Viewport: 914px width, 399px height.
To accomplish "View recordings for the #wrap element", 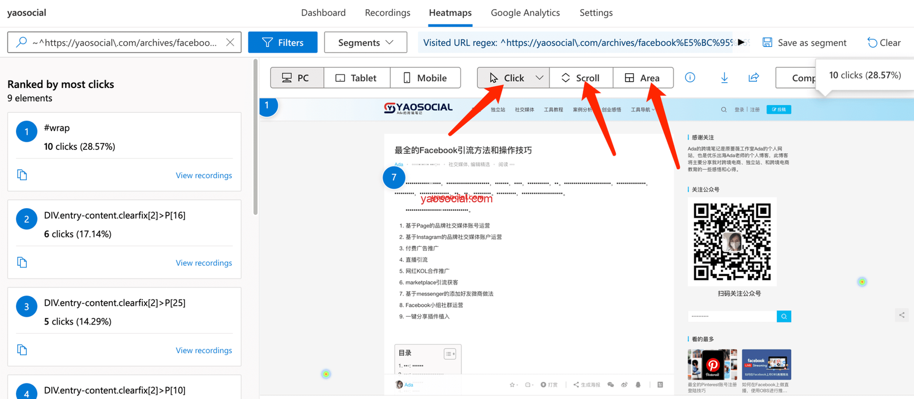I will 203,175.
